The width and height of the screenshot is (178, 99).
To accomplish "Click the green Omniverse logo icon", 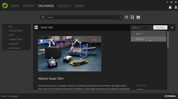I will tap(5, 6).
